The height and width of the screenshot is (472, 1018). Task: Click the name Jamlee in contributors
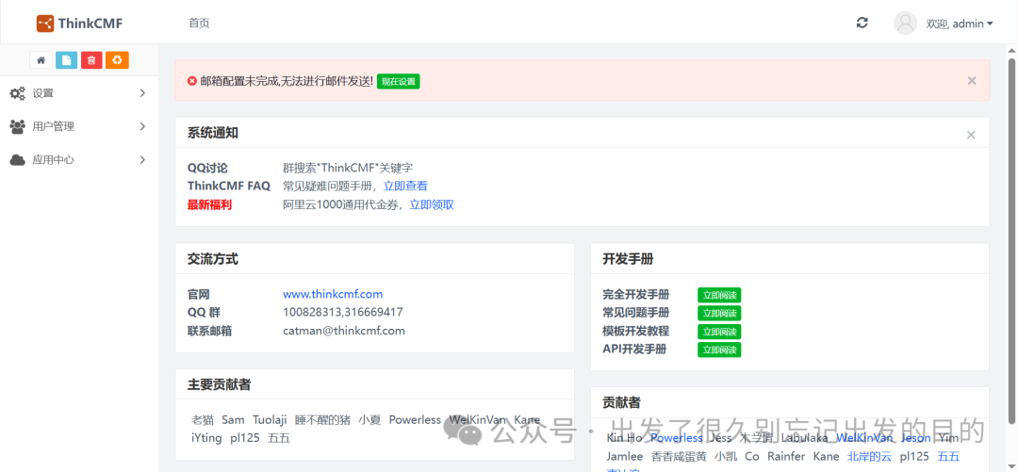pos(625,456)
